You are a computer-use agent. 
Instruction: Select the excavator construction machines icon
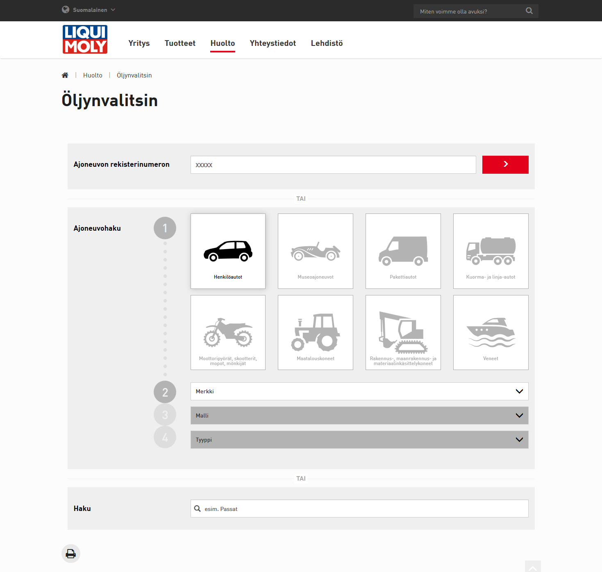click(403, 332)
